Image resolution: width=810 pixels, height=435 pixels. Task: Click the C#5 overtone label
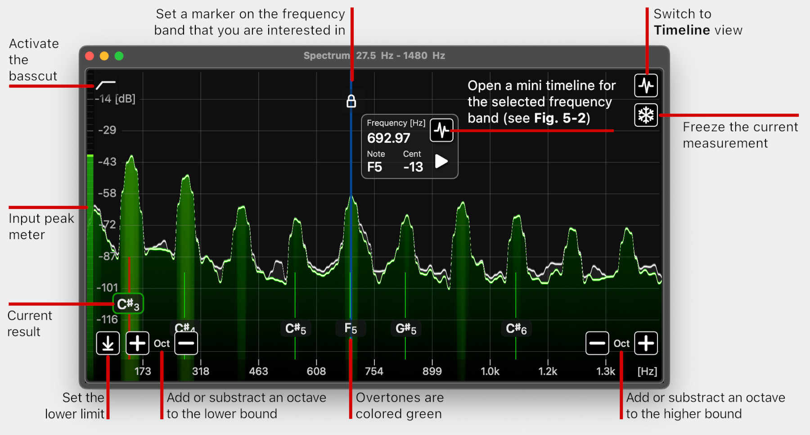click(x=296, y=329)
